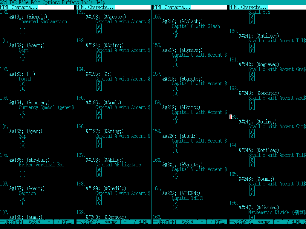Click the &#200; (&Egrave;) entity line
306x229 pixels.
[x=106, y=217]
